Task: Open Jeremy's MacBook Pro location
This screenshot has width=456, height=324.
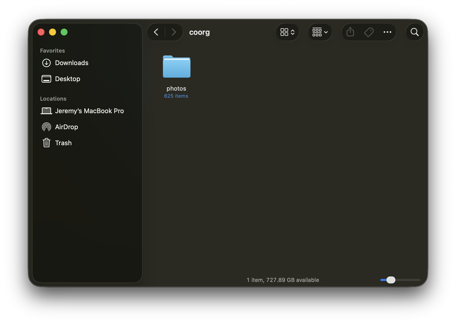Action: [89, 111]
